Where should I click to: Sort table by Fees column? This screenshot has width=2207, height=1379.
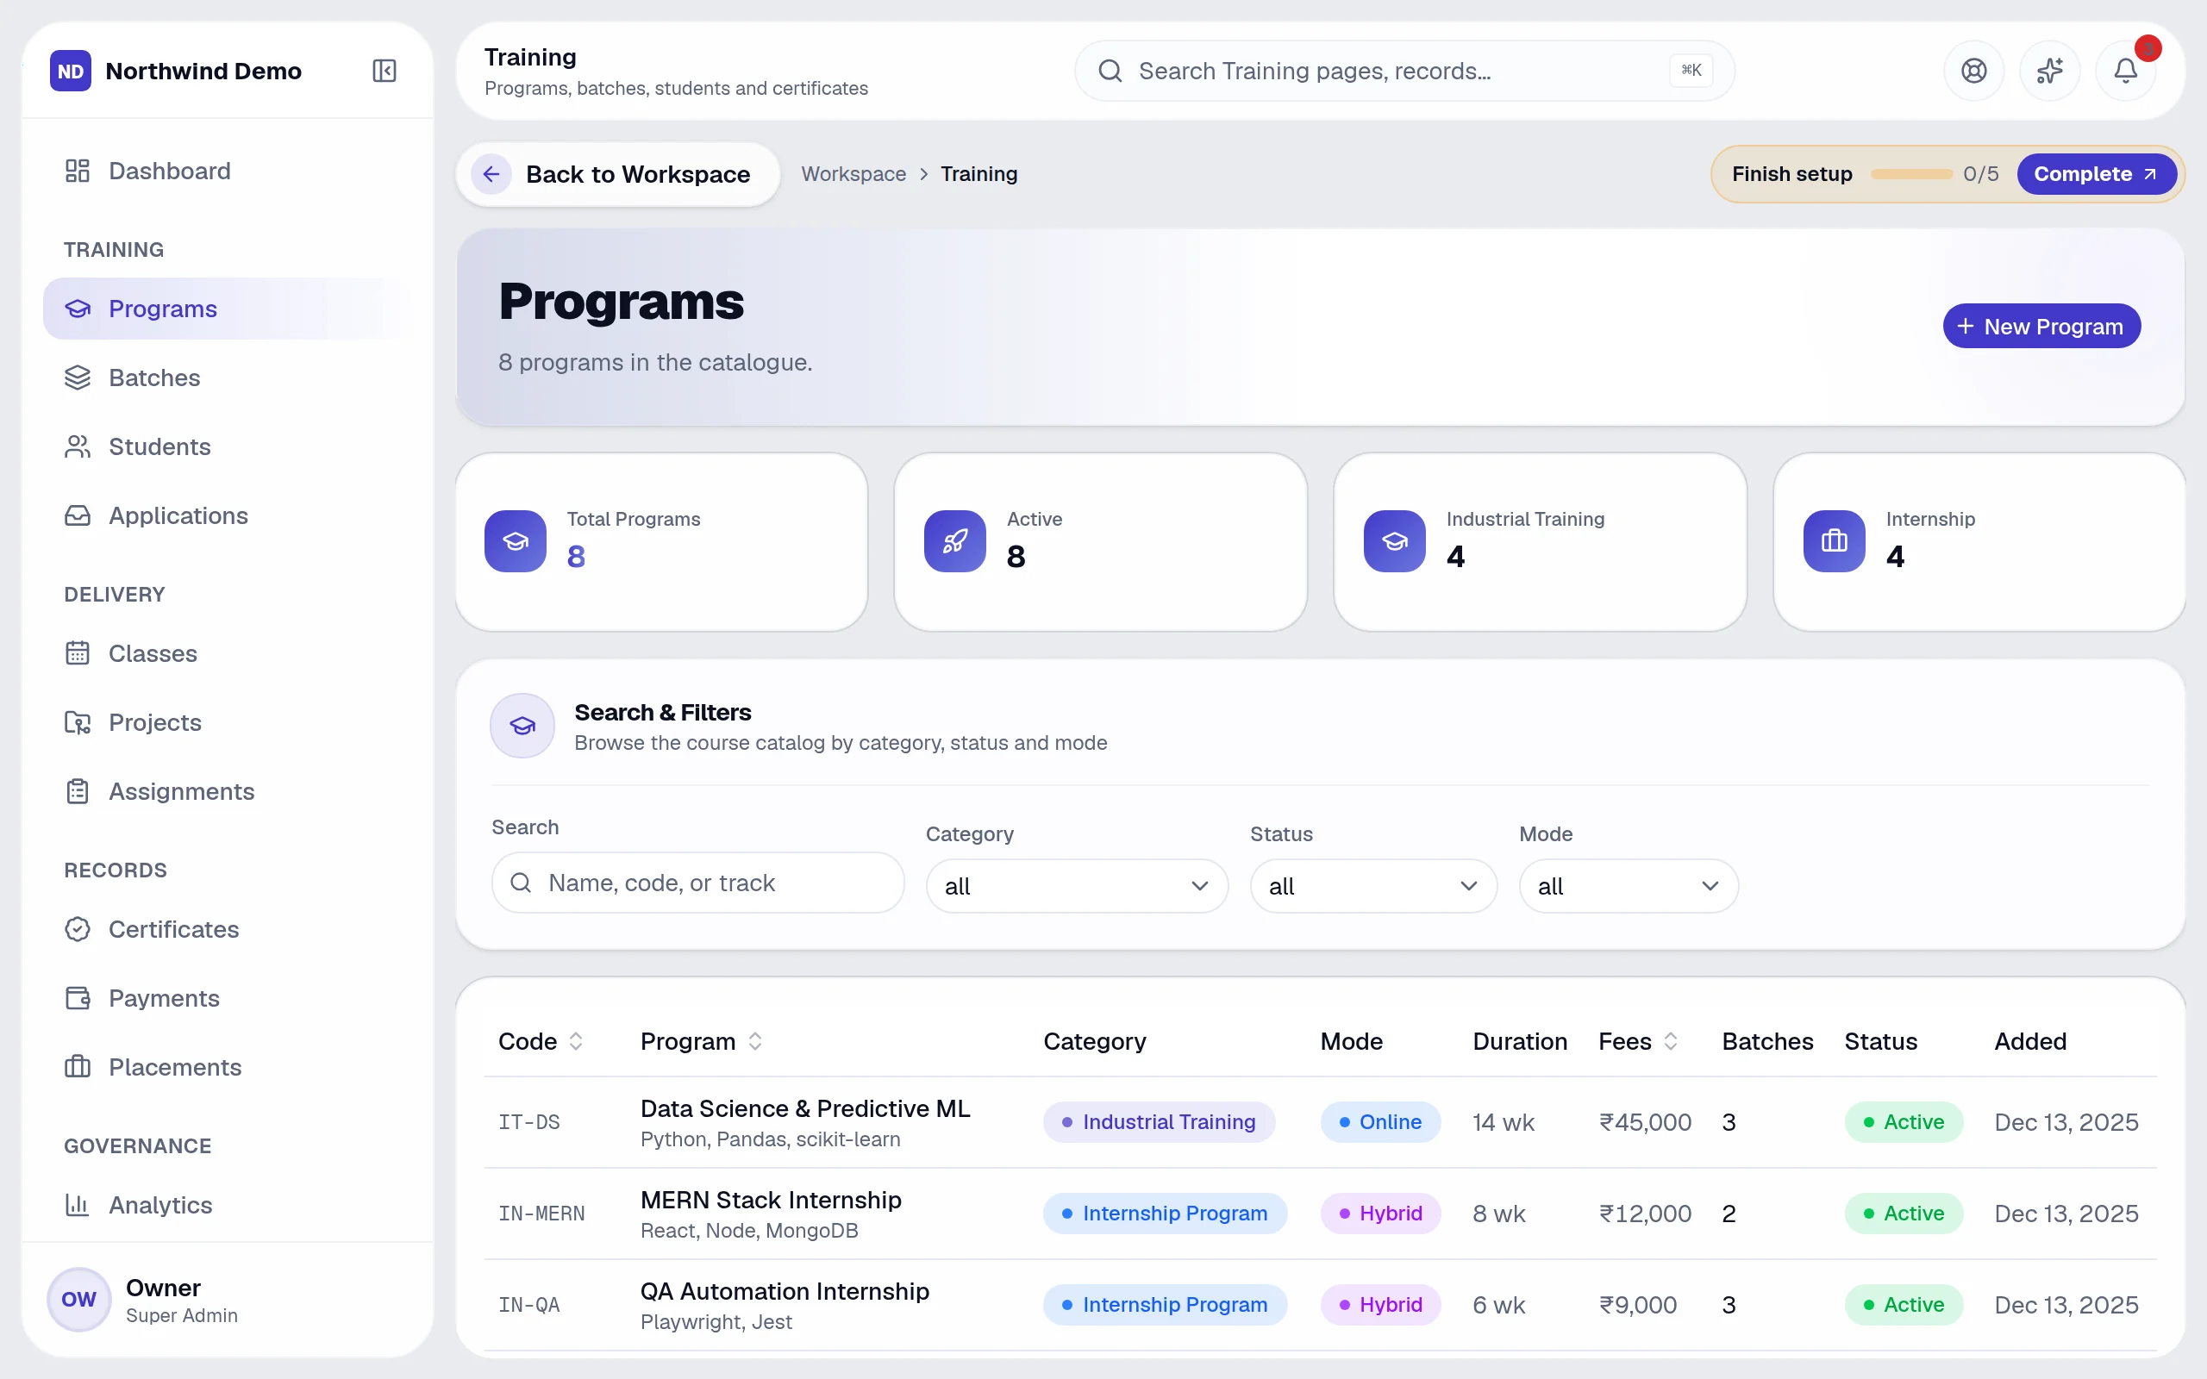point(1638,1041)
